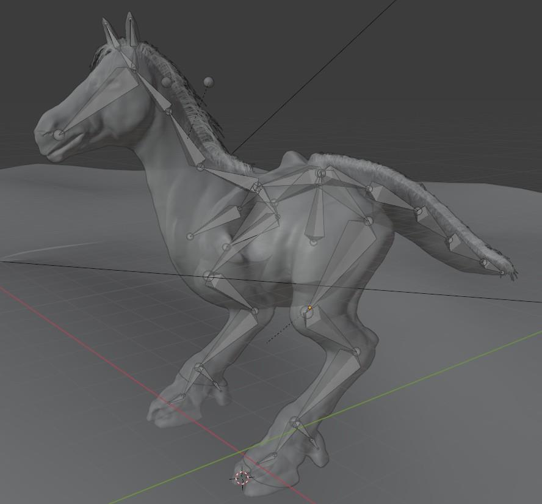The width and height of the screenshot is (542, 504).
Task: Select the upper neck bone below the ears
Action: [153, 92]
